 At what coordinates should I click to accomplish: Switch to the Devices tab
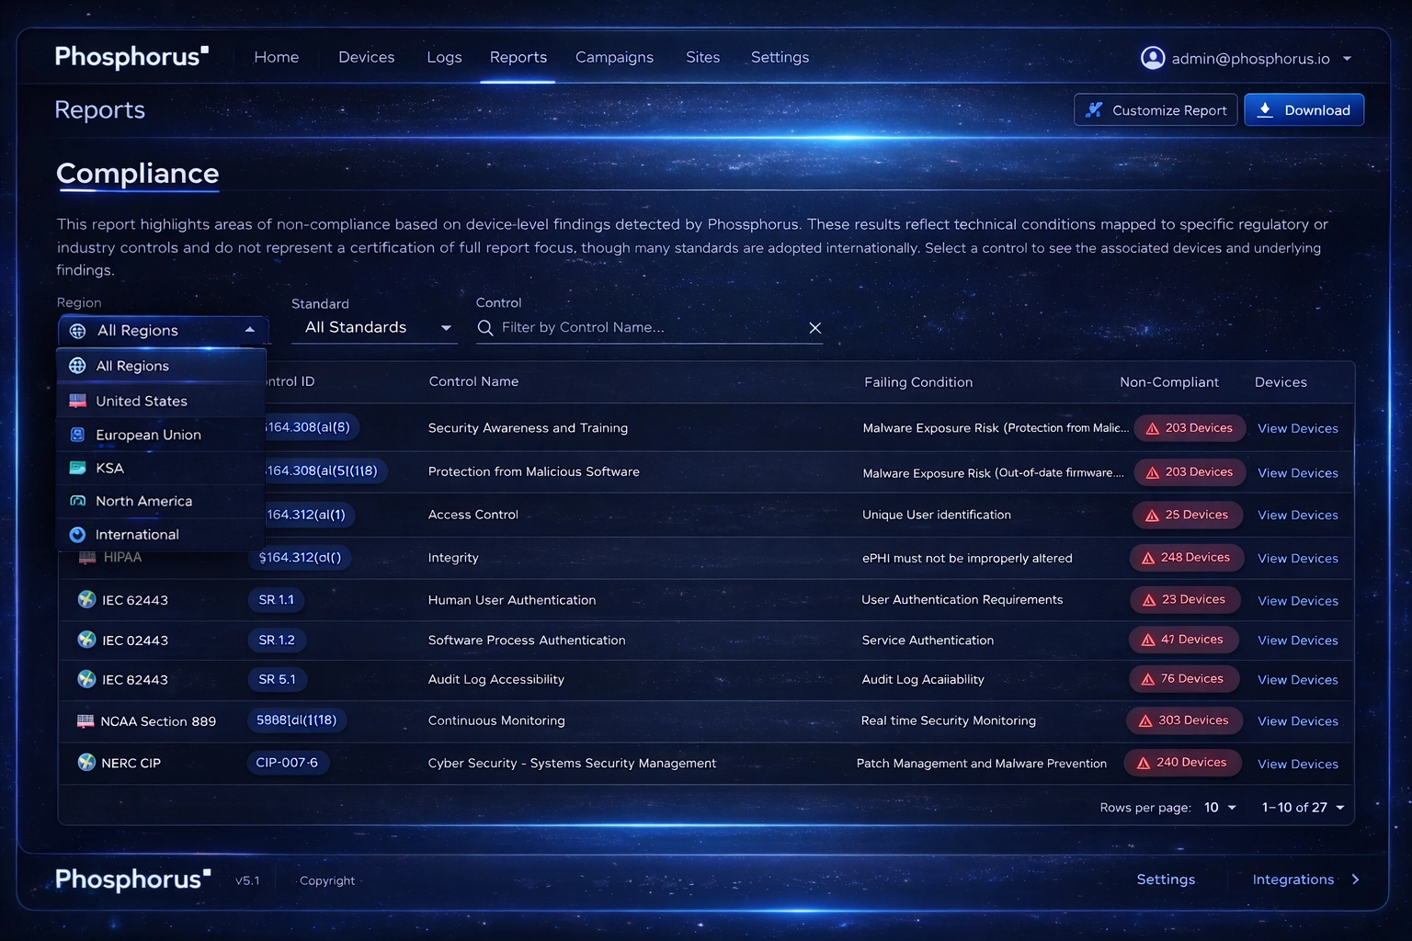coord(366,57)
